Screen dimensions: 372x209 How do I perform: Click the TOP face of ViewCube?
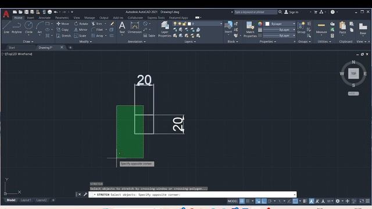353,74
